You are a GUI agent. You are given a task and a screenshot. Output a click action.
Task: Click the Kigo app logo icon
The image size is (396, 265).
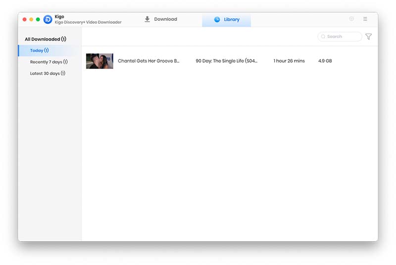click(x=48, y=19)
